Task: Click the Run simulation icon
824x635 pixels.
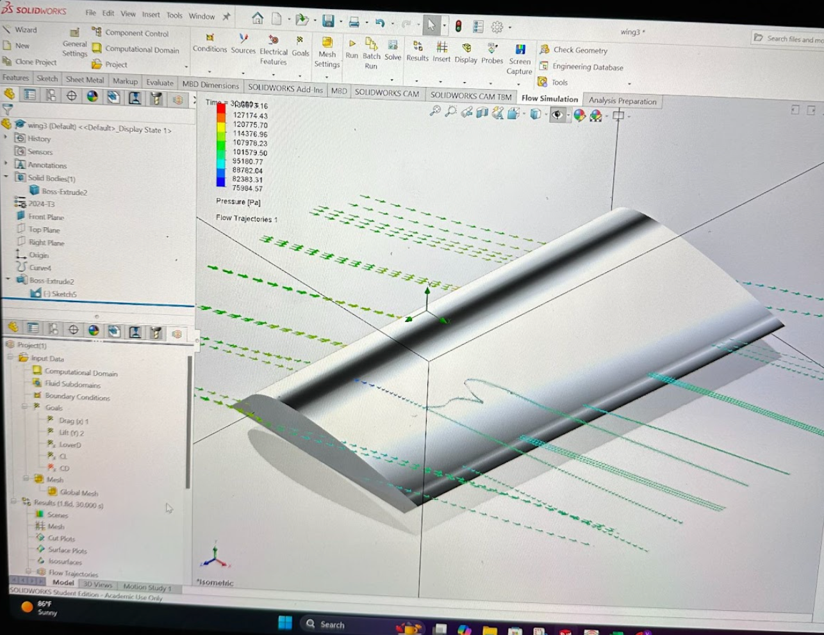Action: [x=352, y=49]
